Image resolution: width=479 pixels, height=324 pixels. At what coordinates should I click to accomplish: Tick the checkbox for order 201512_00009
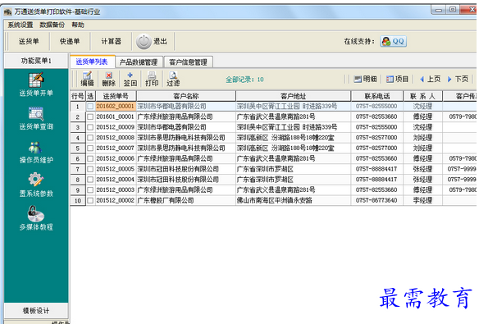[x=90, y=127]
